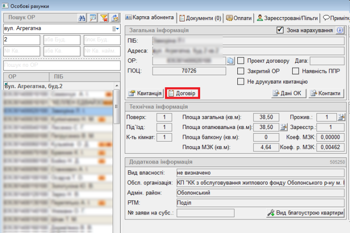This screenshot has width=350, height=233.
Task: Clear the filter with the funnel icon
Action: [104, 18]
